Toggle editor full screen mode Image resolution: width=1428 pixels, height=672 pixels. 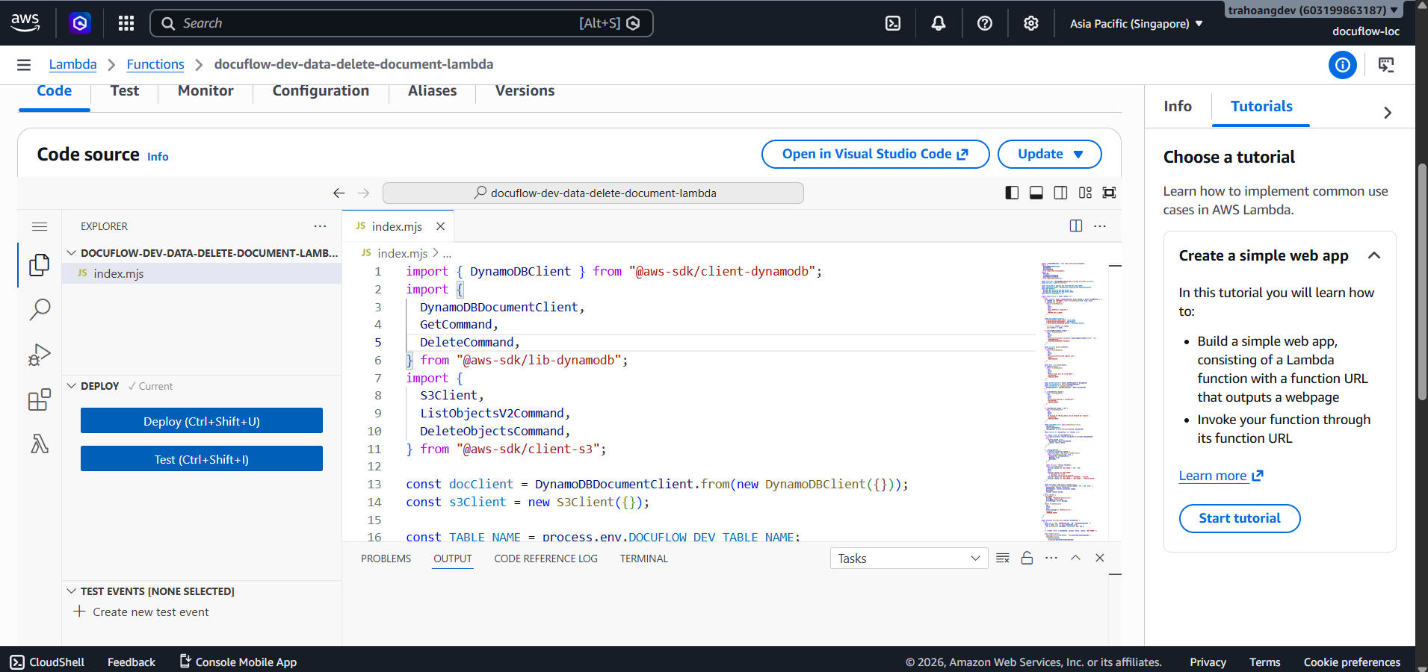click(1110, 193)
